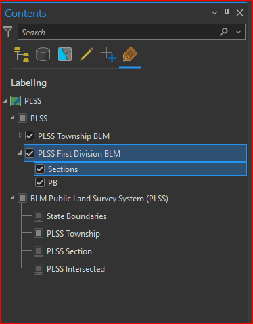This screenshot has width=253, height=324.
Task: Toggle the PLSS group layer checkbox
Action: point(22,118)
